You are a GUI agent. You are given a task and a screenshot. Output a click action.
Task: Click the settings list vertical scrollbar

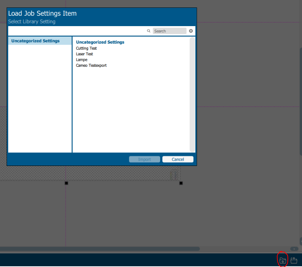click(x=192, y=94)
